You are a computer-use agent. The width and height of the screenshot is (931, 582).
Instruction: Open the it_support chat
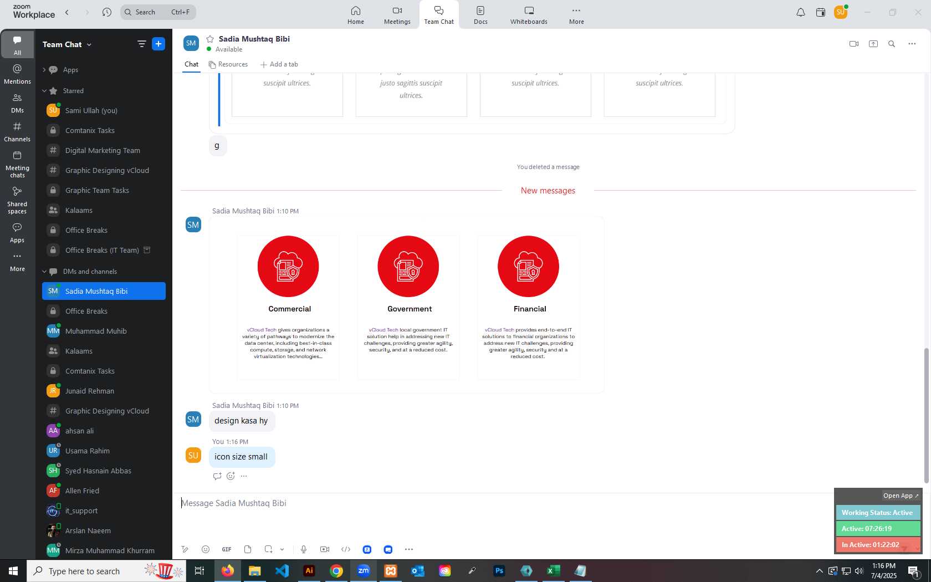pos(104,510)
